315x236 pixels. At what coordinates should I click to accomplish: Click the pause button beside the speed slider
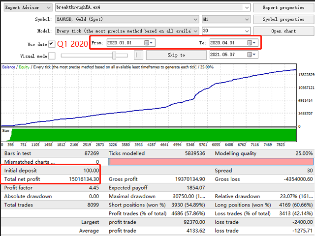point(138,55)
